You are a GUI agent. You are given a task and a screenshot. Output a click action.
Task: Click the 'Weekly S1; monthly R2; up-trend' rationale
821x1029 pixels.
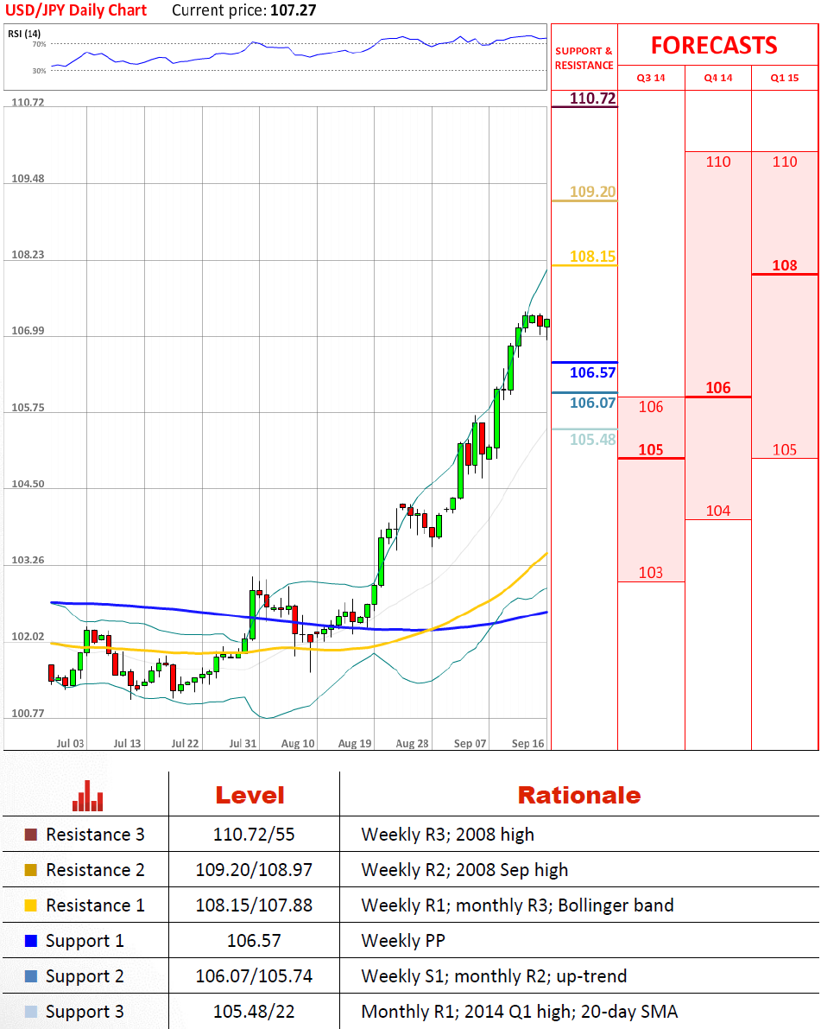[494, 976]
